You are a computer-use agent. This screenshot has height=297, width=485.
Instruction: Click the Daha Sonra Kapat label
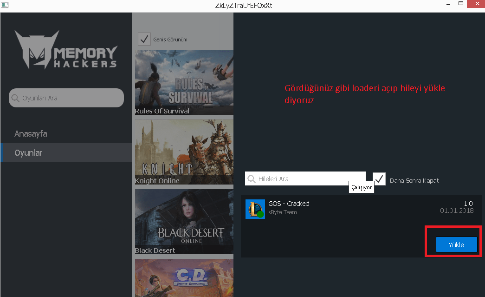tap(414, 180)
